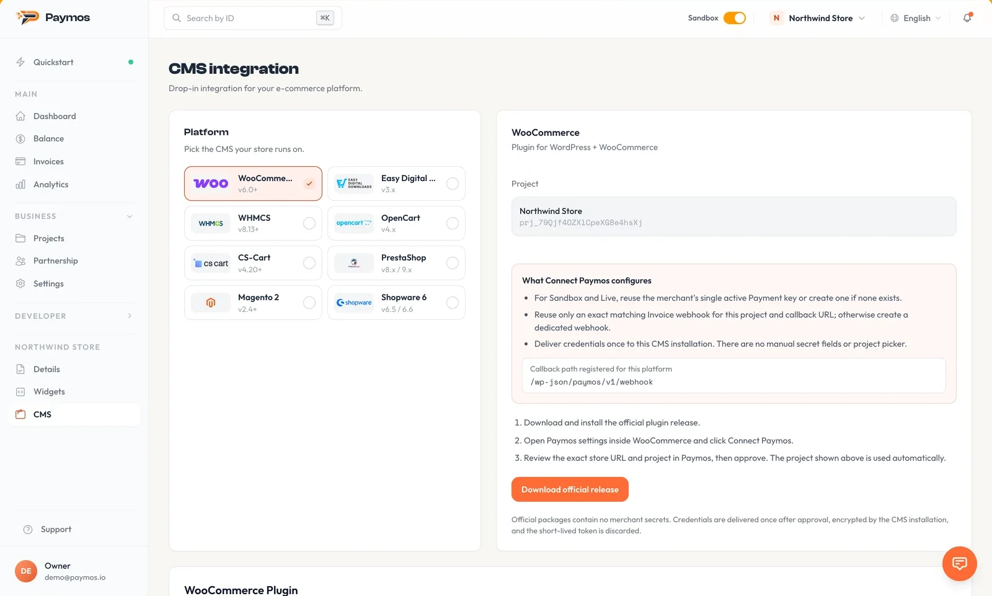Screen dimensions: 992x596
Task: Open the Details page link
Action: tap(74, 369)
